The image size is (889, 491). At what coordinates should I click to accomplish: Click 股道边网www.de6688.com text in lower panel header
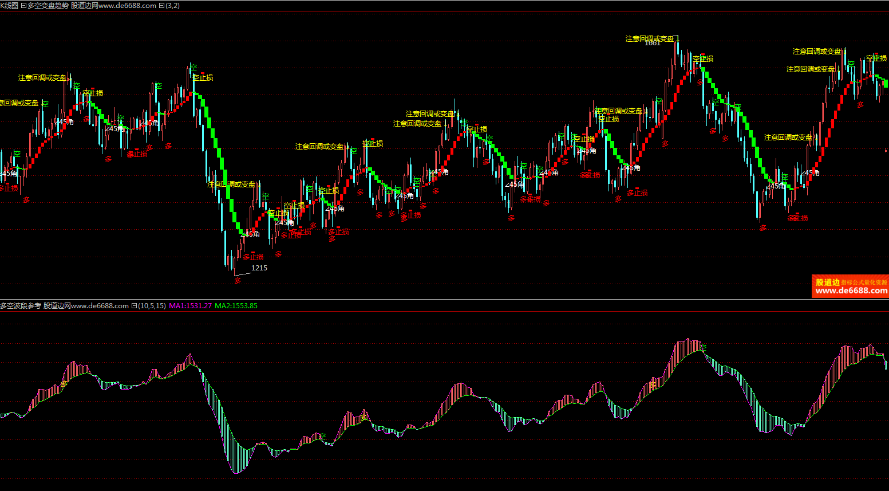[x=86, y=306]
